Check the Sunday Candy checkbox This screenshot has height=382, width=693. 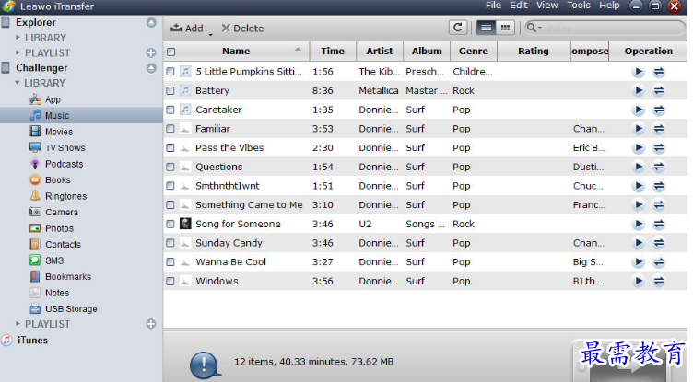[x=170, y=243]
